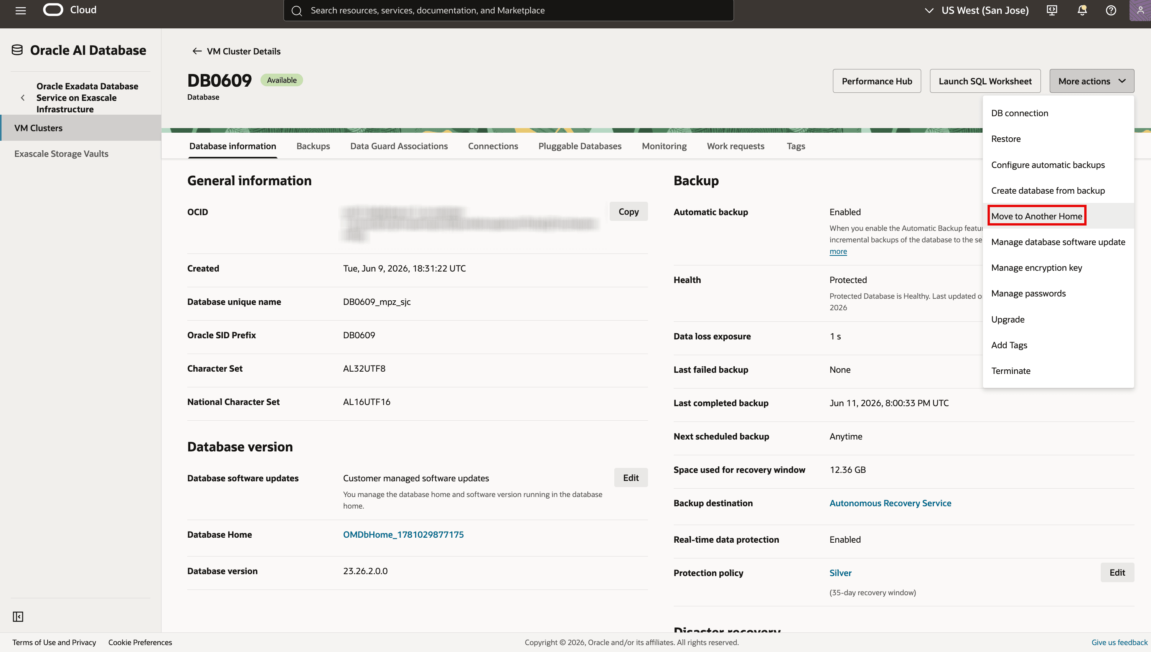This screenshot has width=1151, height=652.
Task: Open the Backups tab
Action: point(313,146)
